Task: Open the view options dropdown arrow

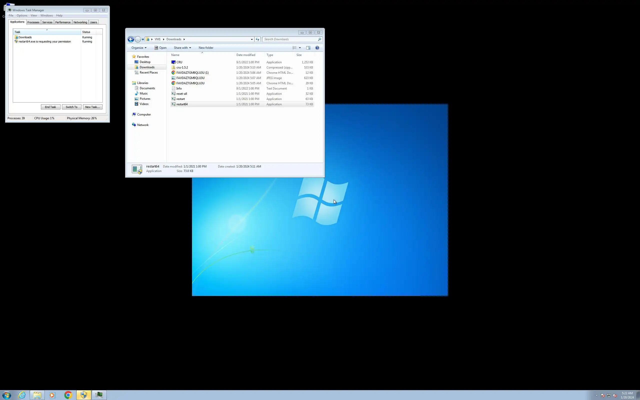Action: [300, 48]
